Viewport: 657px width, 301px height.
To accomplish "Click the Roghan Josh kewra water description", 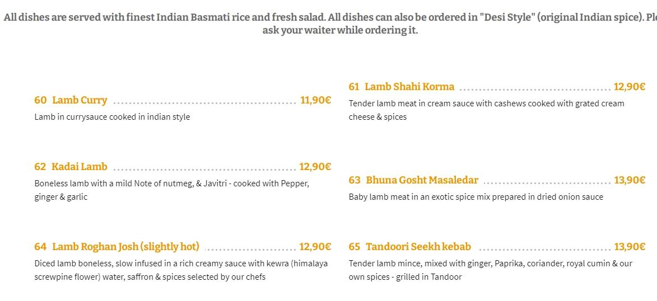I will [x=181, y=270].
